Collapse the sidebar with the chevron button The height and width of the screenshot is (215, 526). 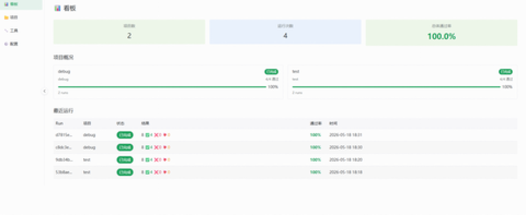pos(45,91)
